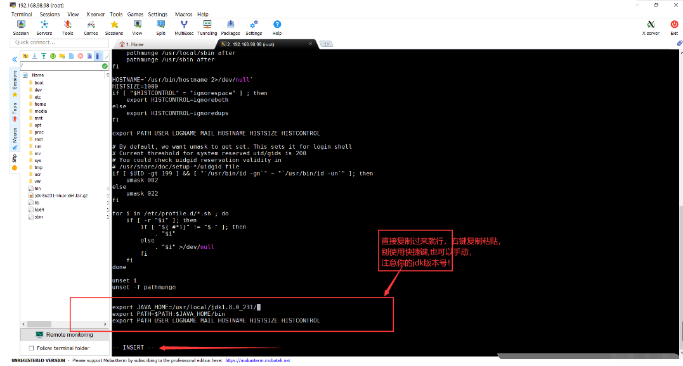
Task: Open the usr folder in file tree
Action: (x=38, y=174)
